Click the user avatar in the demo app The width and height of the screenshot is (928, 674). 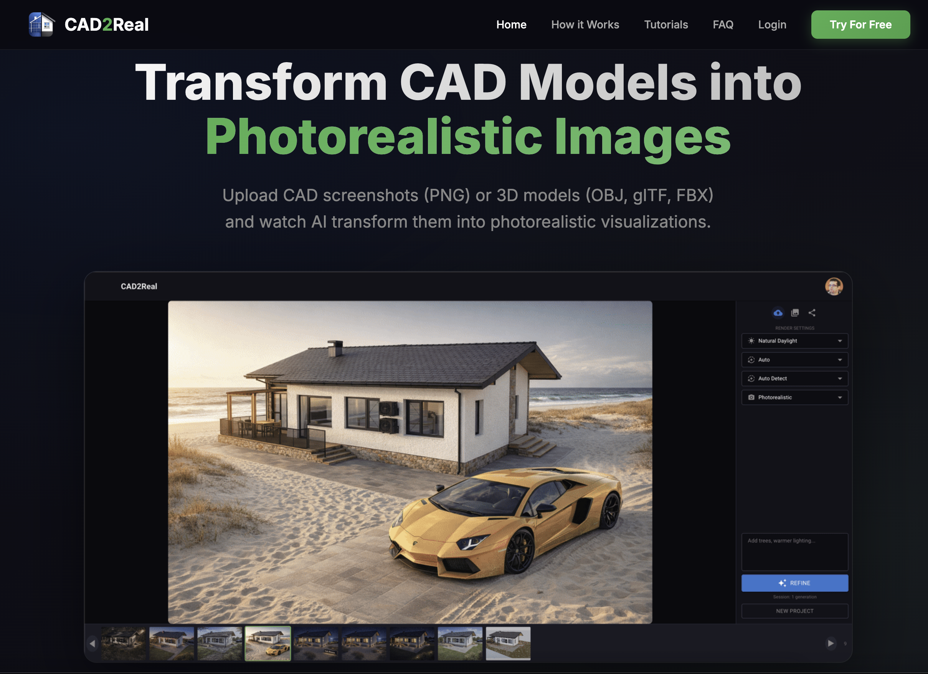(834, 286)
